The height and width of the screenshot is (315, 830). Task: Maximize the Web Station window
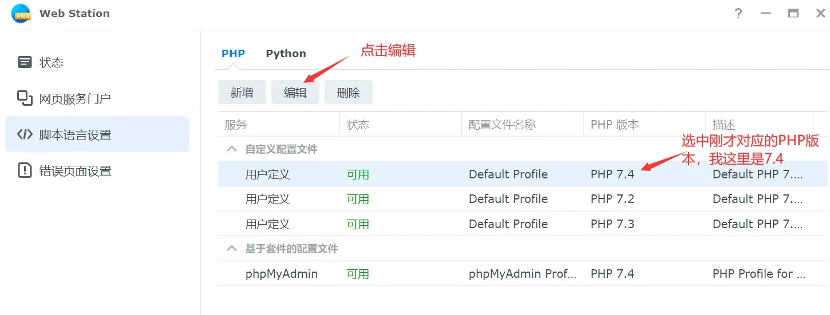pos(793,14)
